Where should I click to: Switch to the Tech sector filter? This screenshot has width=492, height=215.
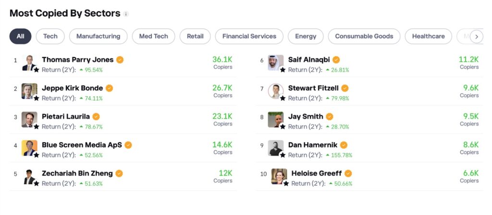50,36
